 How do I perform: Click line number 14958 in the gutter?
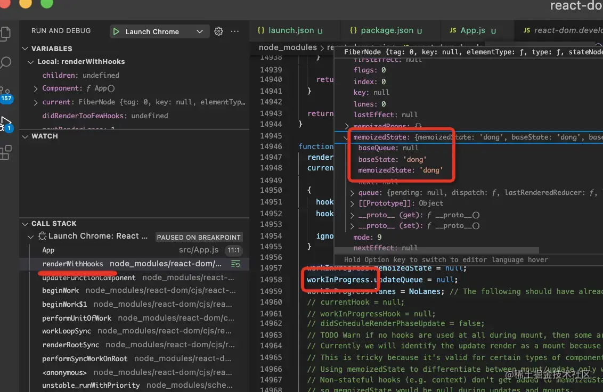(x=271, y=280)
